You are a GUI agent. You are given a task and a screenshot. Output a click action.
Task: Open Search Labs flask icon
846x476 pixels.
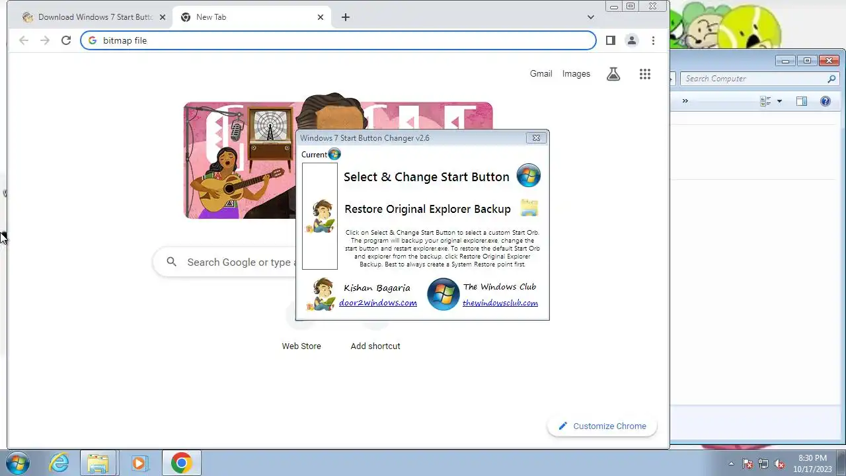(613, 74)
